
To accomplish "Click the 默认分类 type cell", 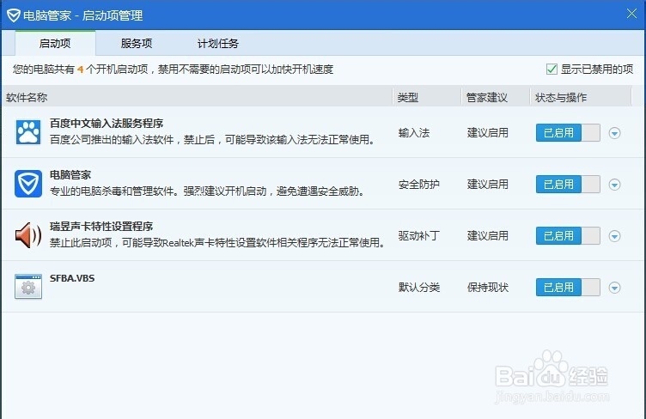I will (x=419, y=288).
